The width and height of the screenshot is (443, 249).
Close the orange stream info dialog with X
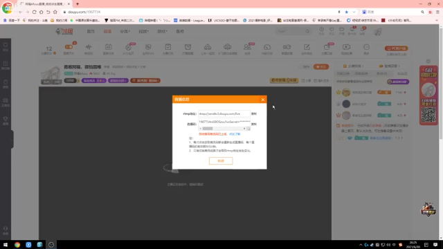263,100
